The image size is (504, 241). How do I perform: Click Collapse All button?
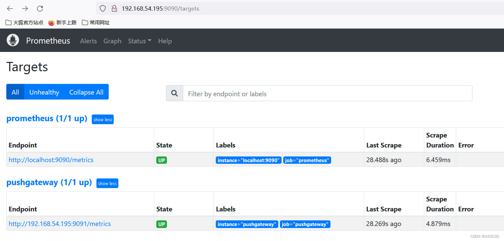(86, 92)
